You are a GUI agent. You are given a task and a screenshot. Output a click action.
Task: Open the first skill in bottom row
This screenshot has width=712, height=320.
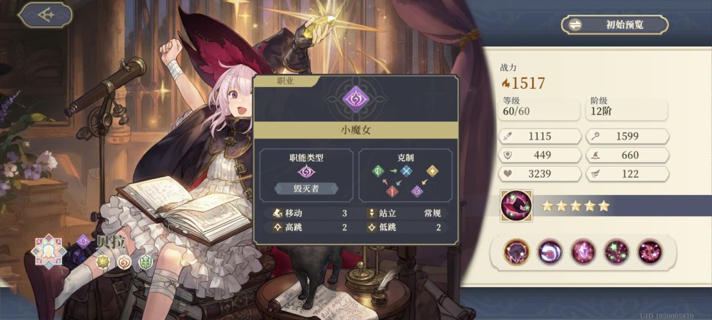(x=517, y=252)
